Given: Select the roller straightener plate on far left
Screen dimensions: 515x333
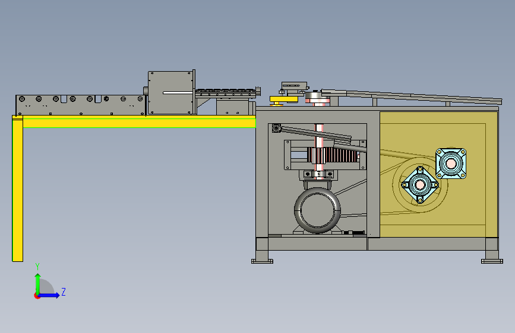Looking at the screenshot, I should tap(80, 105).
